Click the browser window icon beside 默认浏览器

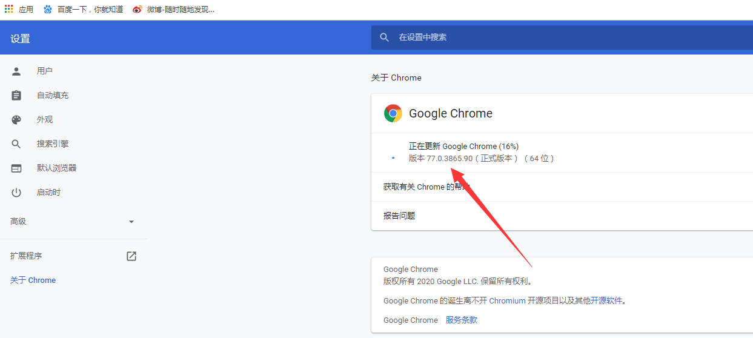pos(16,168)
